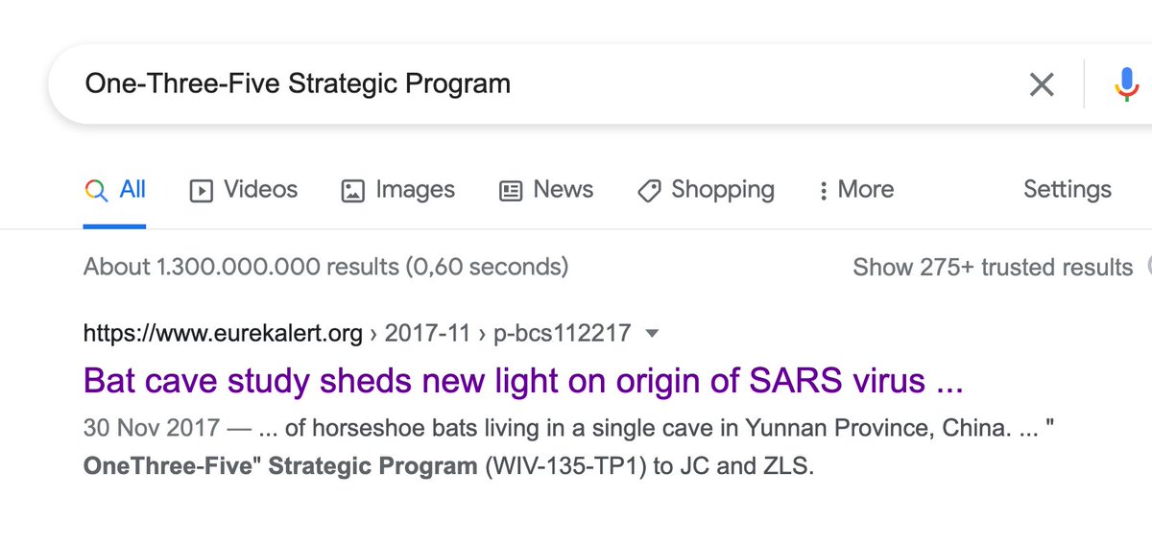Click the eurekalert.org URL breadcrumb
This screenshot has width=1152, height=544.
pyautogui.click(x=223, y=334)
